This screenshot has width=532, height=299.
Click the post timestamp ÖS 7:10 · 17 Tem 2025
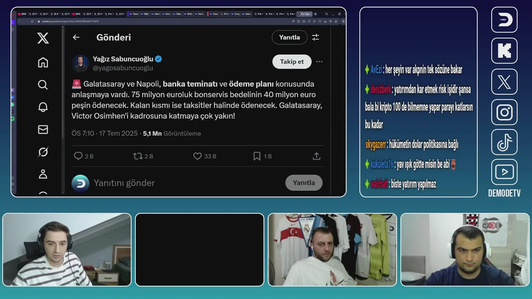[x=104, y=133]
